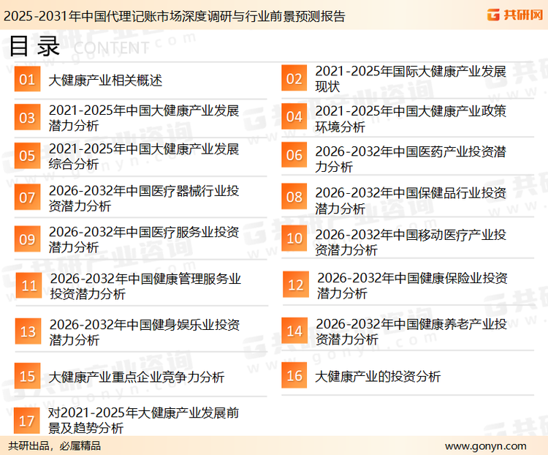This screenshot has height=455, width=548.
Task: Select chapter 中国健康管理服务业投资潜力分析
Action: click(145, 286)
